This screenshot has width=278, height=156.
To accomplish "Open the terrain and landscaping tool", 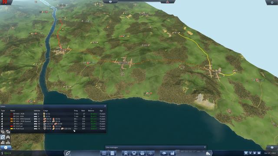I will (164, 153).
